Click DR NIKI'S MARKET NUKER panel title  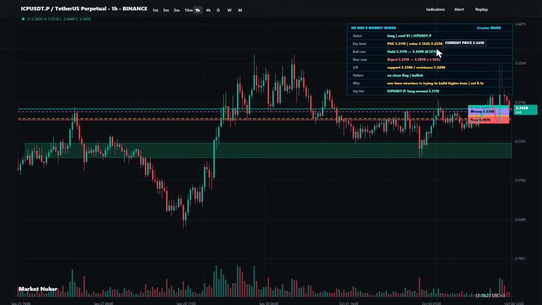pyautogui.click(x=373, y=28)
